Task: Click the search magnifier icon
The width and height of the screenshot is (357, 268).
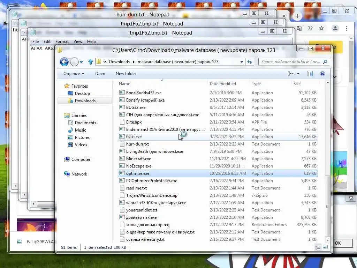Action: (x=325, y=62)
